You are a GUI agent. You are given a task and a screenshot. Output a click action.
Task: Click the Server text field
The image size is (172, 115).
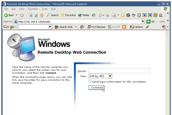[x=119, y=71]
